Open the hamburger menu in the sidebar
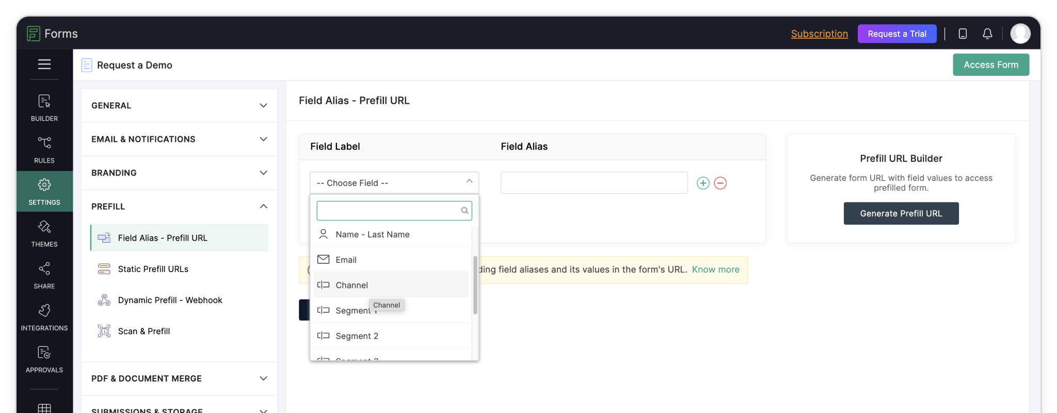Screen dimensions: 1057x413 [44, 64]
